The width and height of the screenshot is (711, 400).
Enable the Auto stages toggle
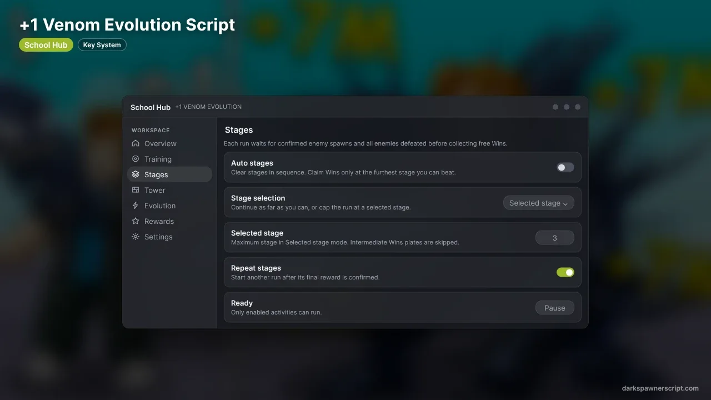click(x=565, y=167)
